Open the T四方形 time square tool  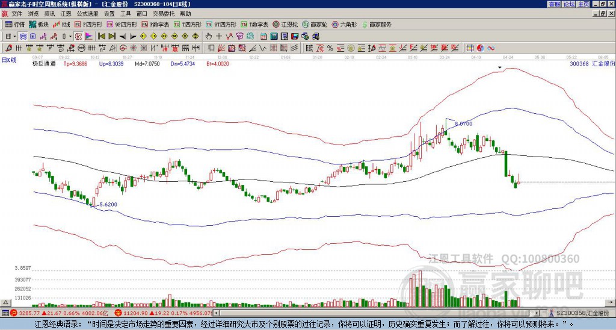click(188, 24)
